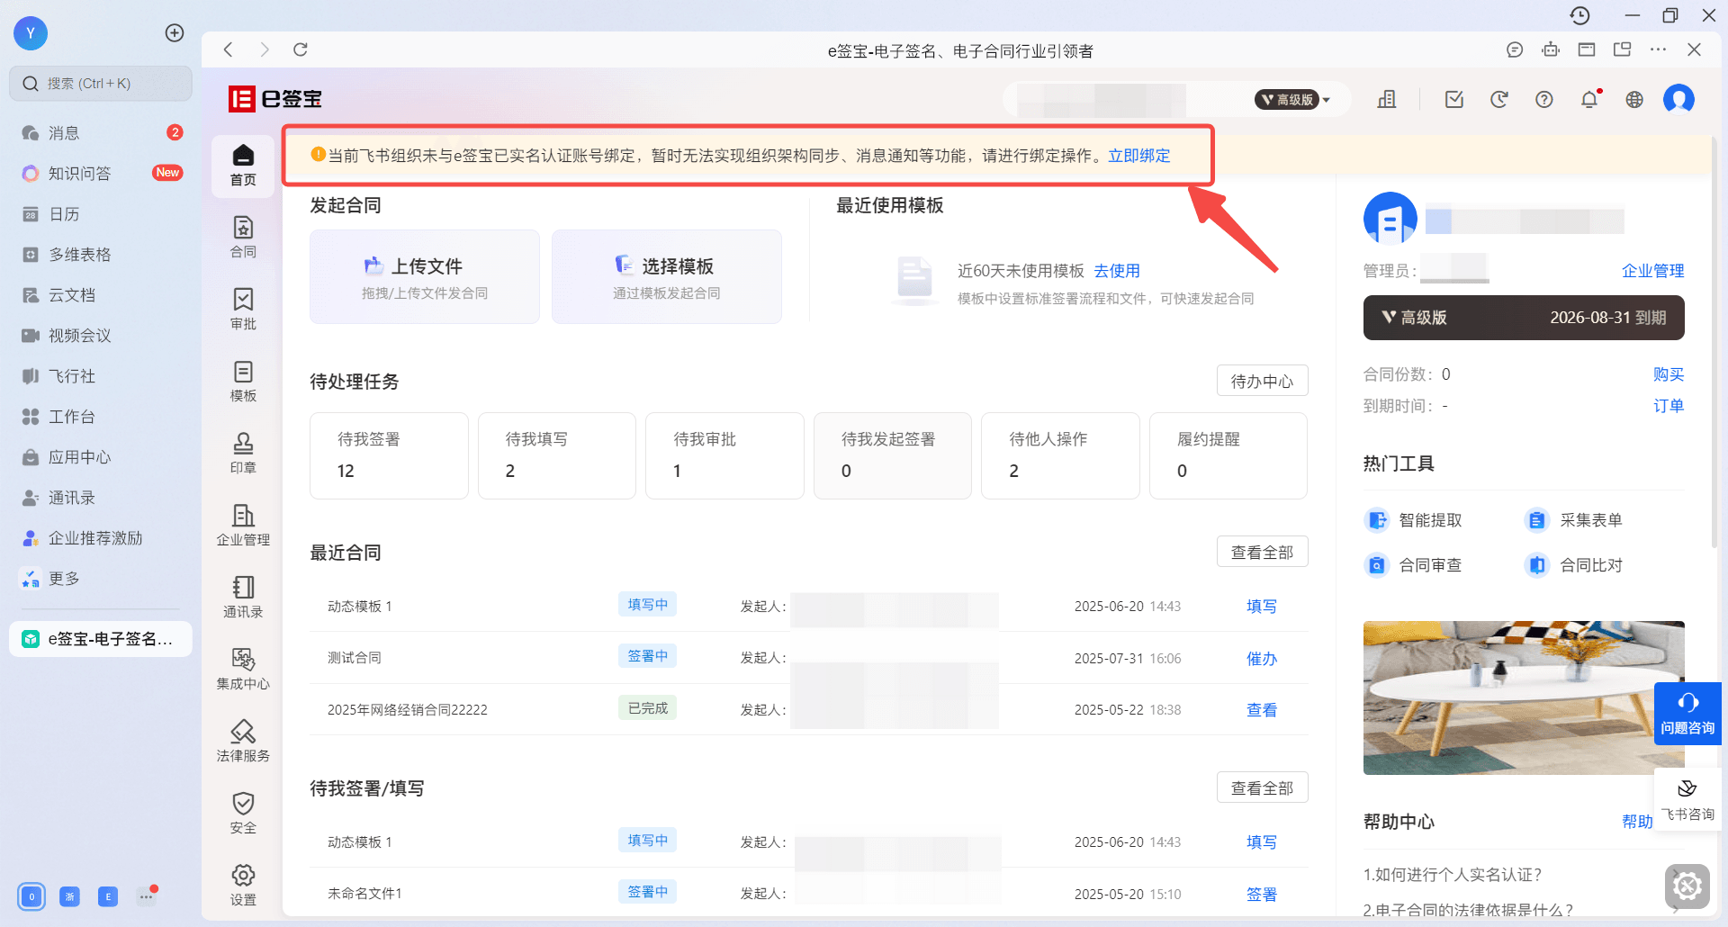Open the 集成中心 sidebar icon
1728x927 pixels.
243,669
